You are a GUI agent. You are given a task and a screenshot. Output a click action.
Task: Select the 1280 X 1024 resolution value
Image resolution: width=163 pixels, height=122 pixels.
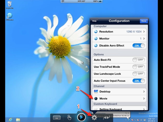pyautogui.click(x=134, y=32)
